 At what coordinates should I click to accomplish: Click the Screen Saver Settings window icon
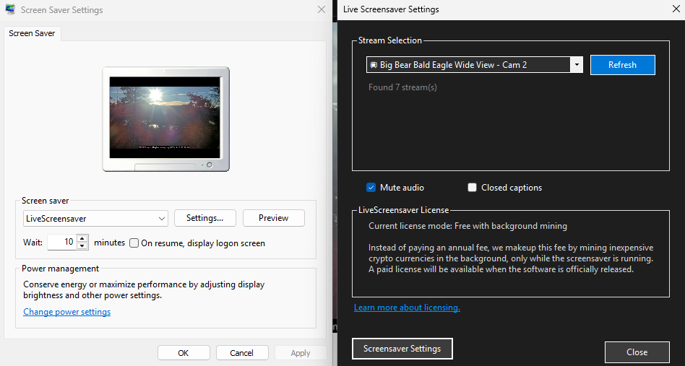9,9
